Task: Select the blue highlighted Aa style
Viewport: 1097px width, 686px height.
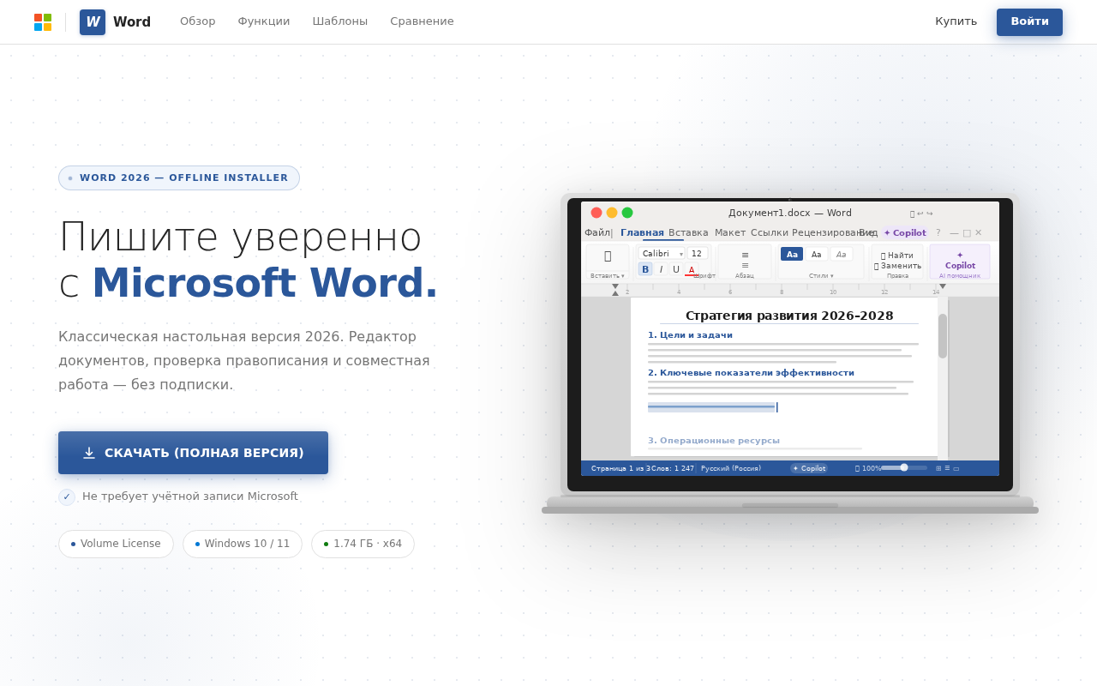Action: click(x=792, y=255)
